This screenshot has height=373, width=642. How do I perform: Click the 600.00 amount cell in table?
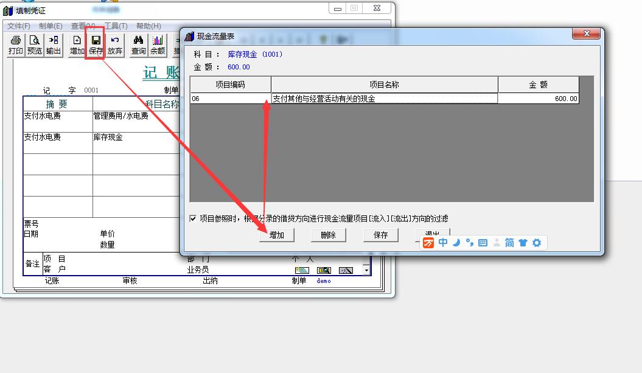(x=539, y=99)
